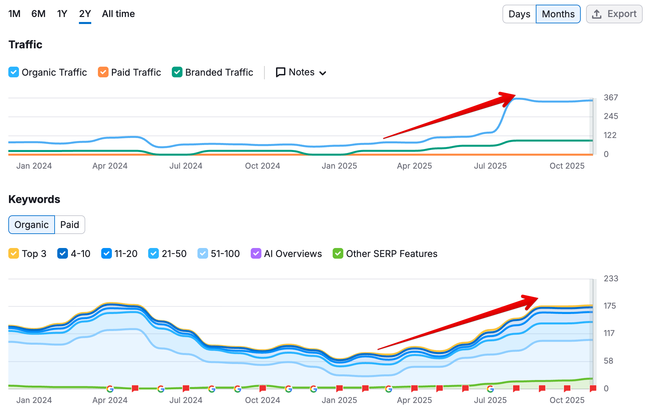Click the Google update marker near Jul 2025

(x=490, y=389)
